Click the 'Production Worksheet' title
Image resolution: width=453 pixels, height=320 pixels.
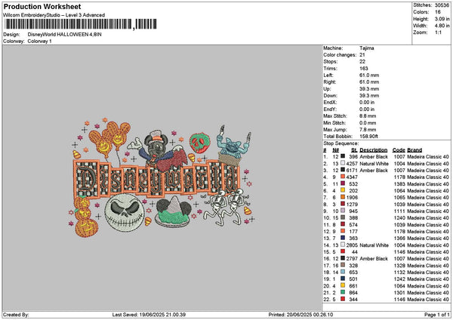[x=42, y=7]
